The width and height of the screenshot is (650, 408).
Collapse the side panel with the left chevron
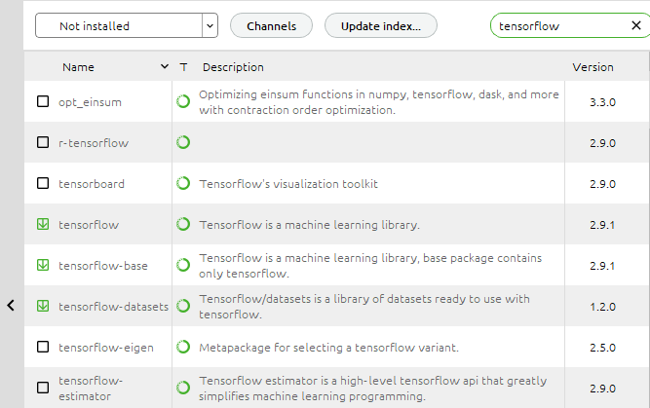click(11, 306)
